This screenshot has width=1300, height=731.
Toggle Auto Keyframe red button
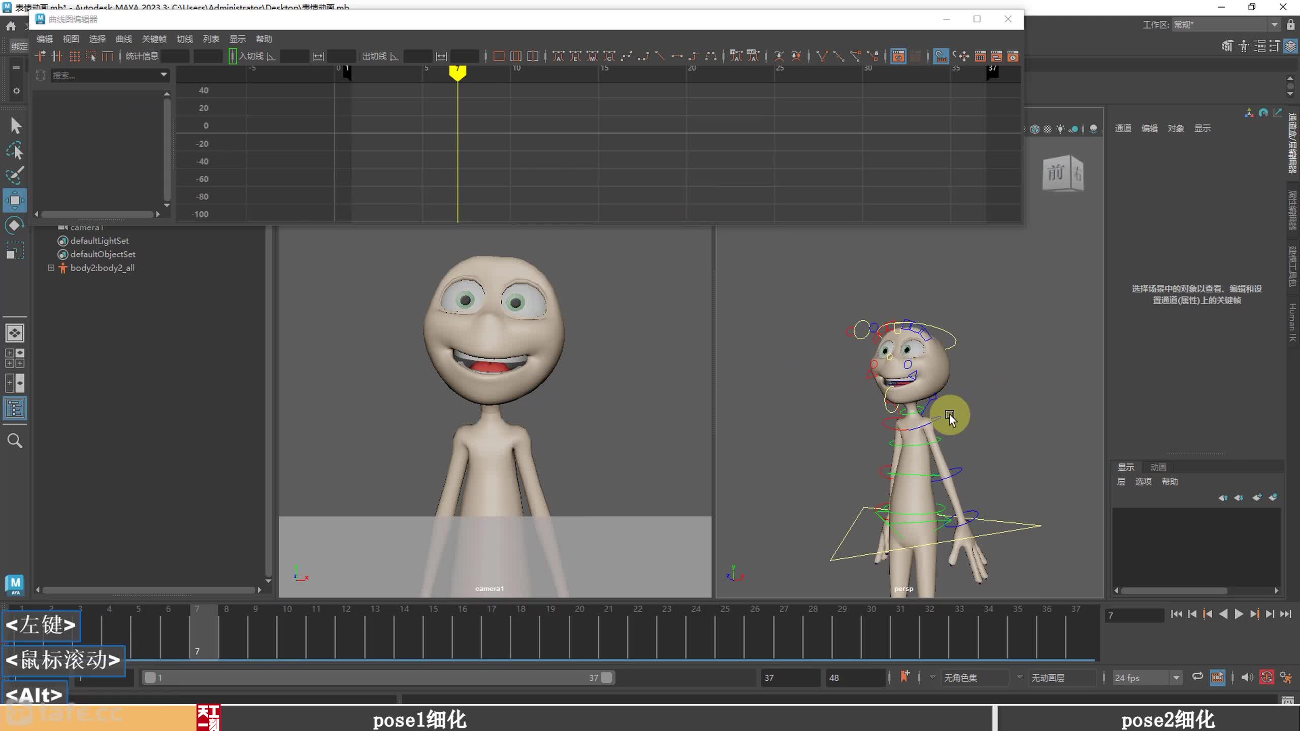(x=1266, y=677)
